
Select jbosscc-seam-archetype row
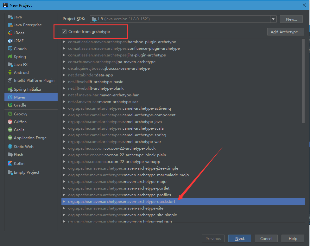point(183,68)
